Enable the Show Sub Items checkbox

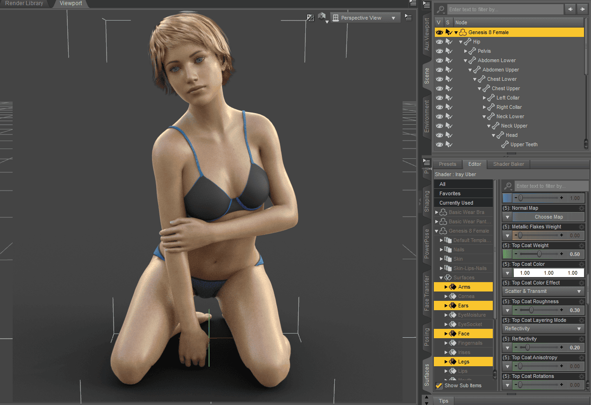point(439,386)
